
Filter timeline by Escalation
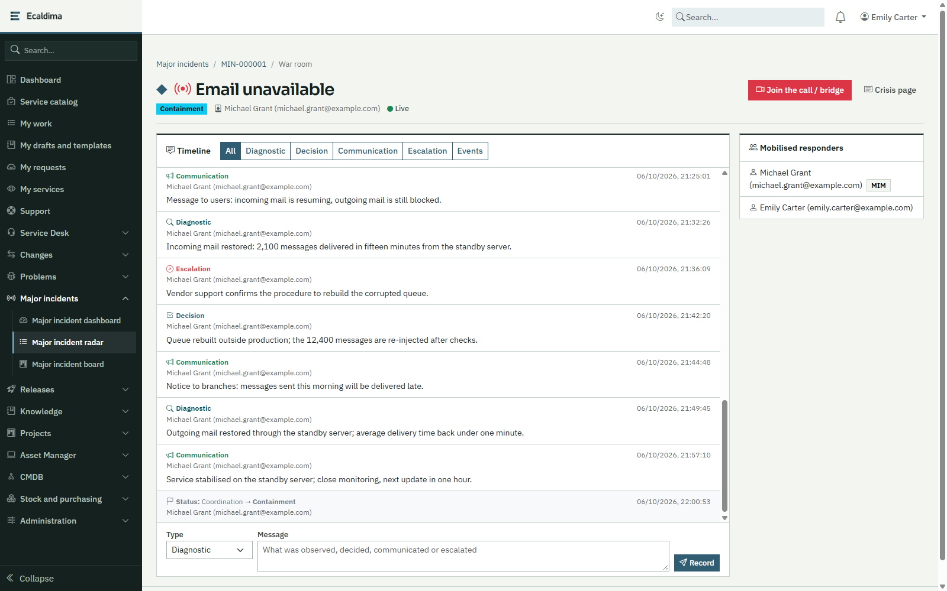tap(427, 151)
